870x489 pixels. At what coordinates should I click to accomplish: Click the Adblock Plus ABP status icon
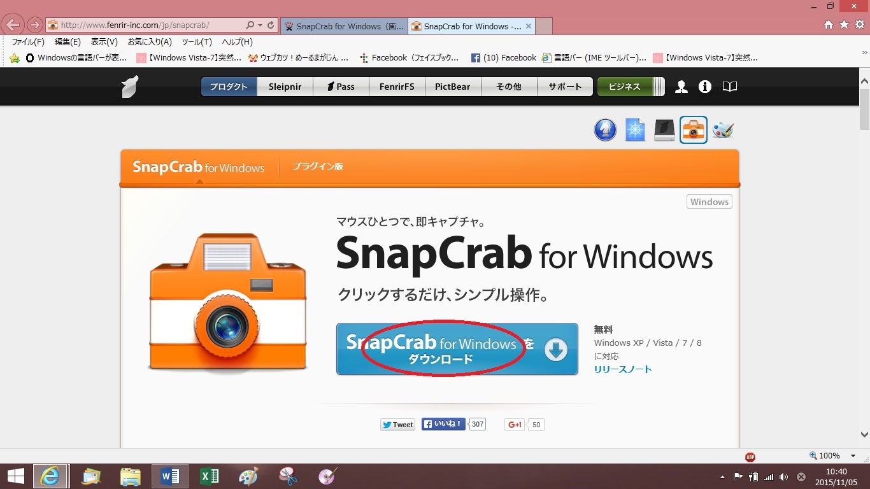[x=750, y=457]
